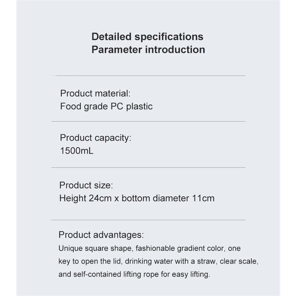
Task: Click the "Unique square shape" phrase
Action: [87, 248]
